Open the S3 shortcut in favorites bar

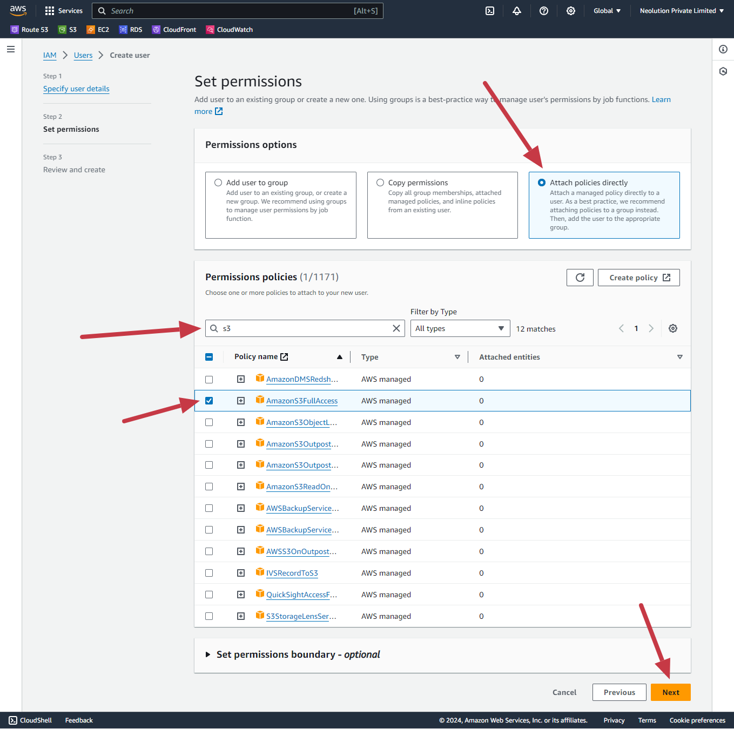68,30
